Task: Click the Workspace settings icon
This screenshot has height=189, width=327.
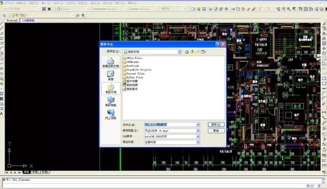Action: (44, 9)
